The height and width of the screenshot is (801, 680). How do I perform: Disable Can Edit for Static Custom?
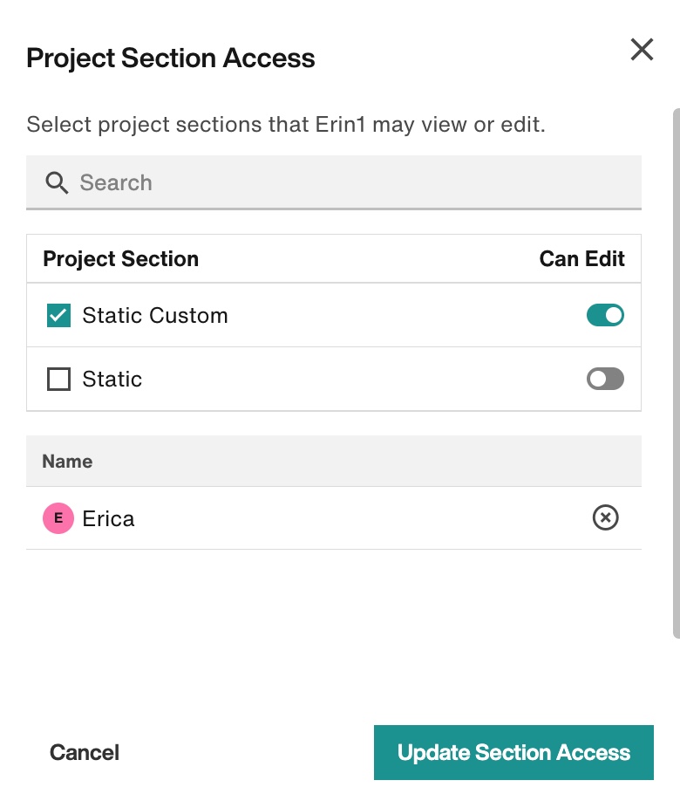[x=605, y=315]
